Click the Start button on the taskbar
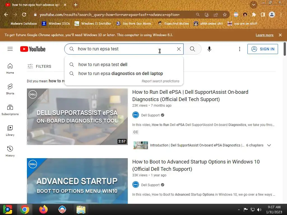 pyautogui.click(x=8, y=209)
